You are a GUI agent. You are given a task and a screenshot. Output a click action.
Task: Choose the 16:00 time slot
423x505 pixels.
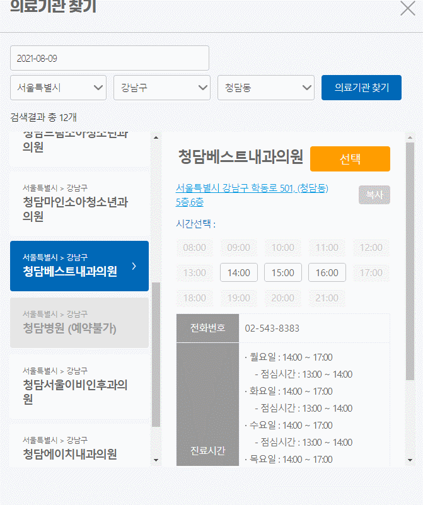(x=327, y=272)
